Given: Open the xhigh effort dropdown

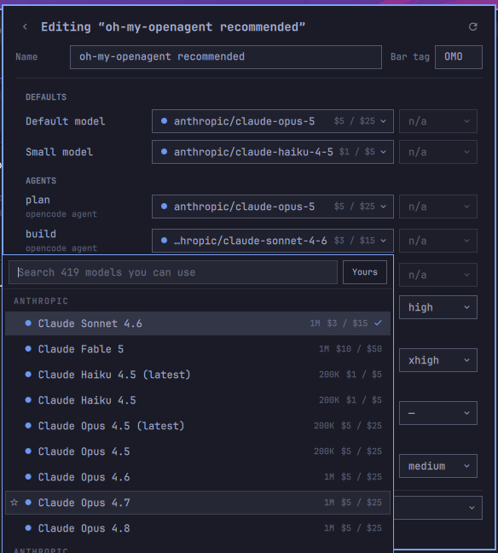Looking at the screenshot, I should point(438,360).
